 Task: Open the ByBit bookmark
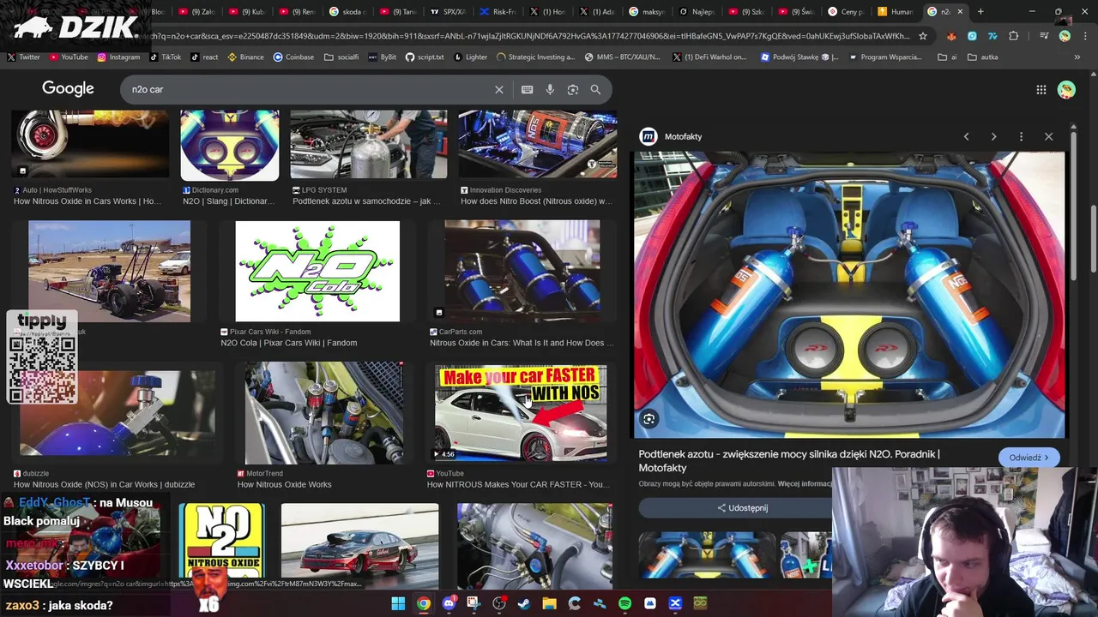382,57
